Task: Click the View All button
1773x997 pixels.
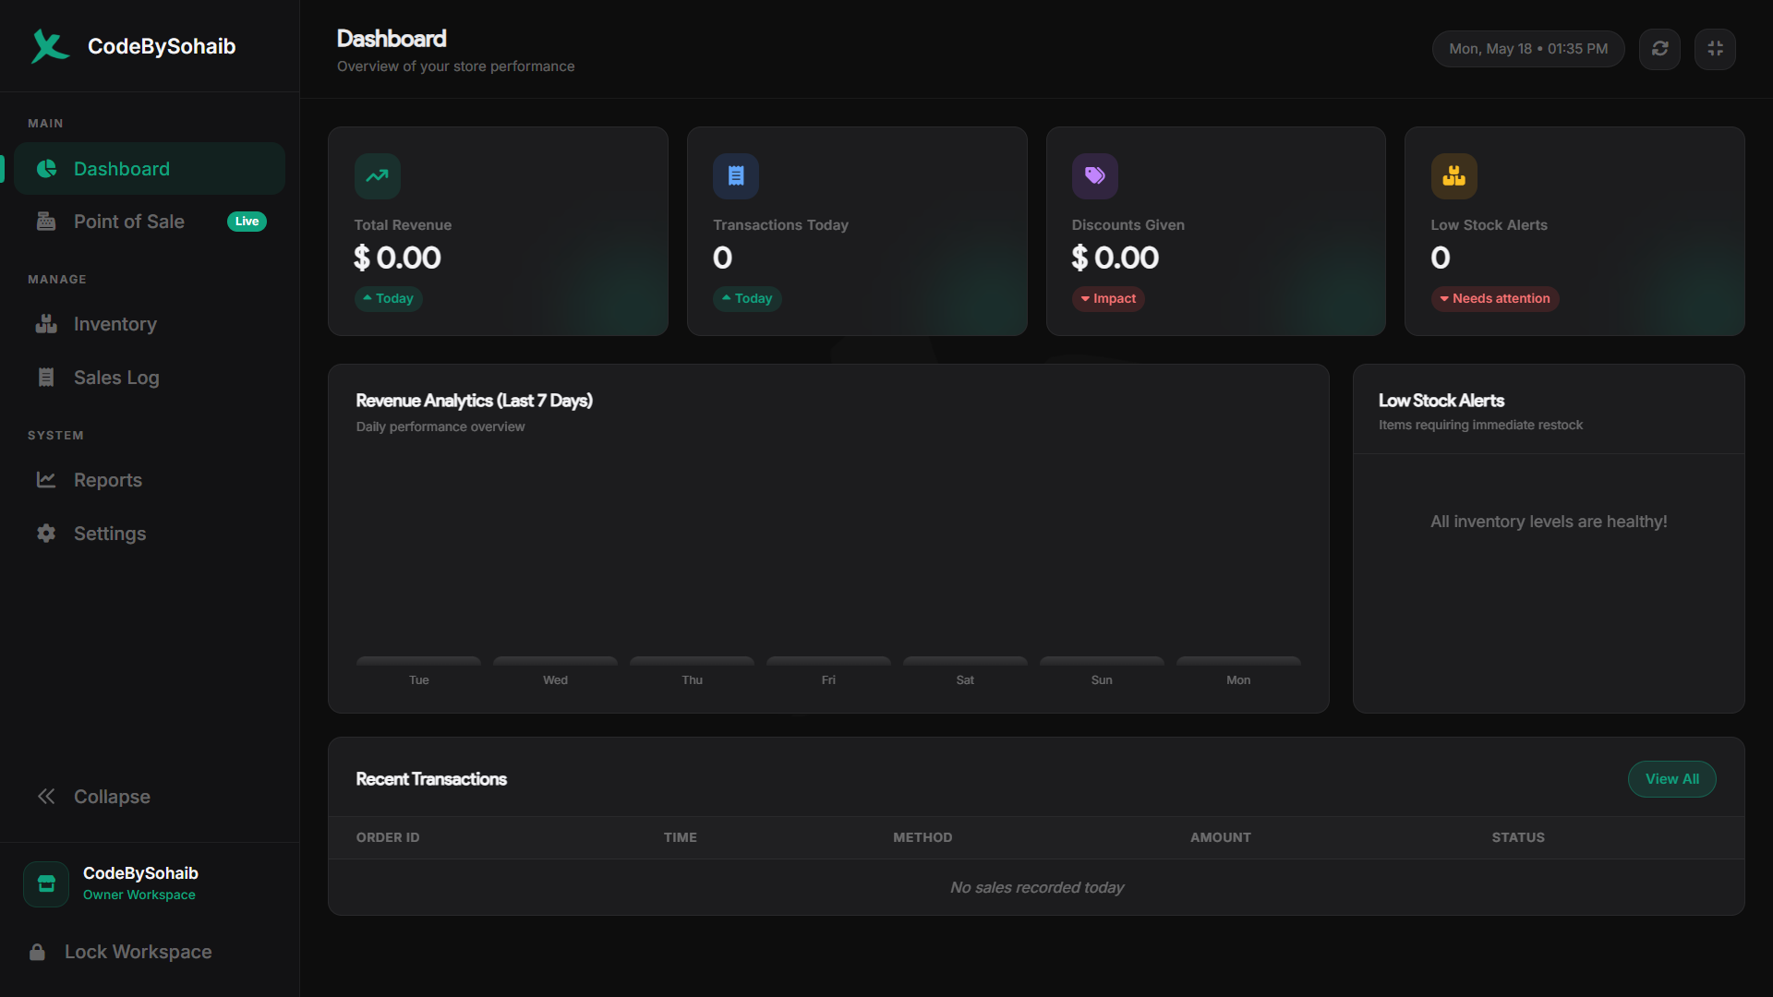Action: pyautogui.click(x=1671, y=779)
